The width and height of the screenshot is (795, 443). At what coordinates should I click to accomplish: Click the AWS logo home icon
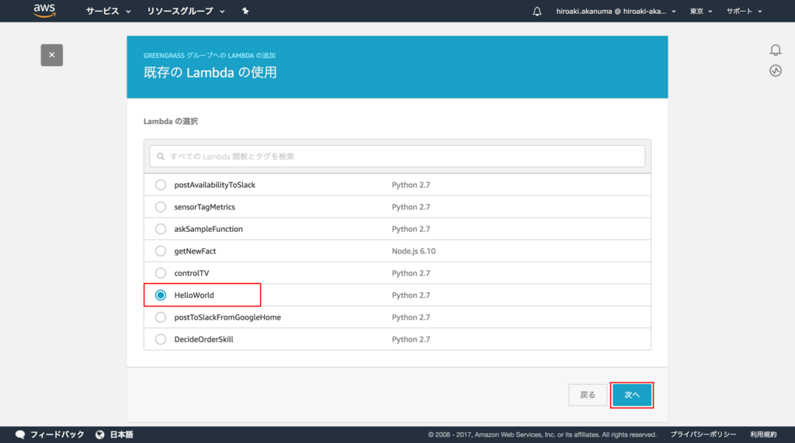[44, 11]
